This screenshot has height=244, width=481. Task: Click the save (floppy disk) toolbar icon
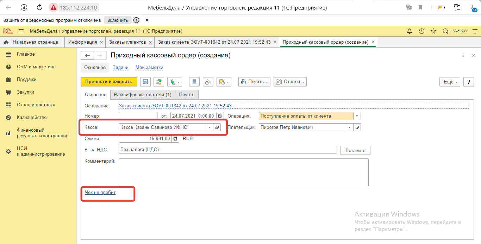click(x=145, y=82)
